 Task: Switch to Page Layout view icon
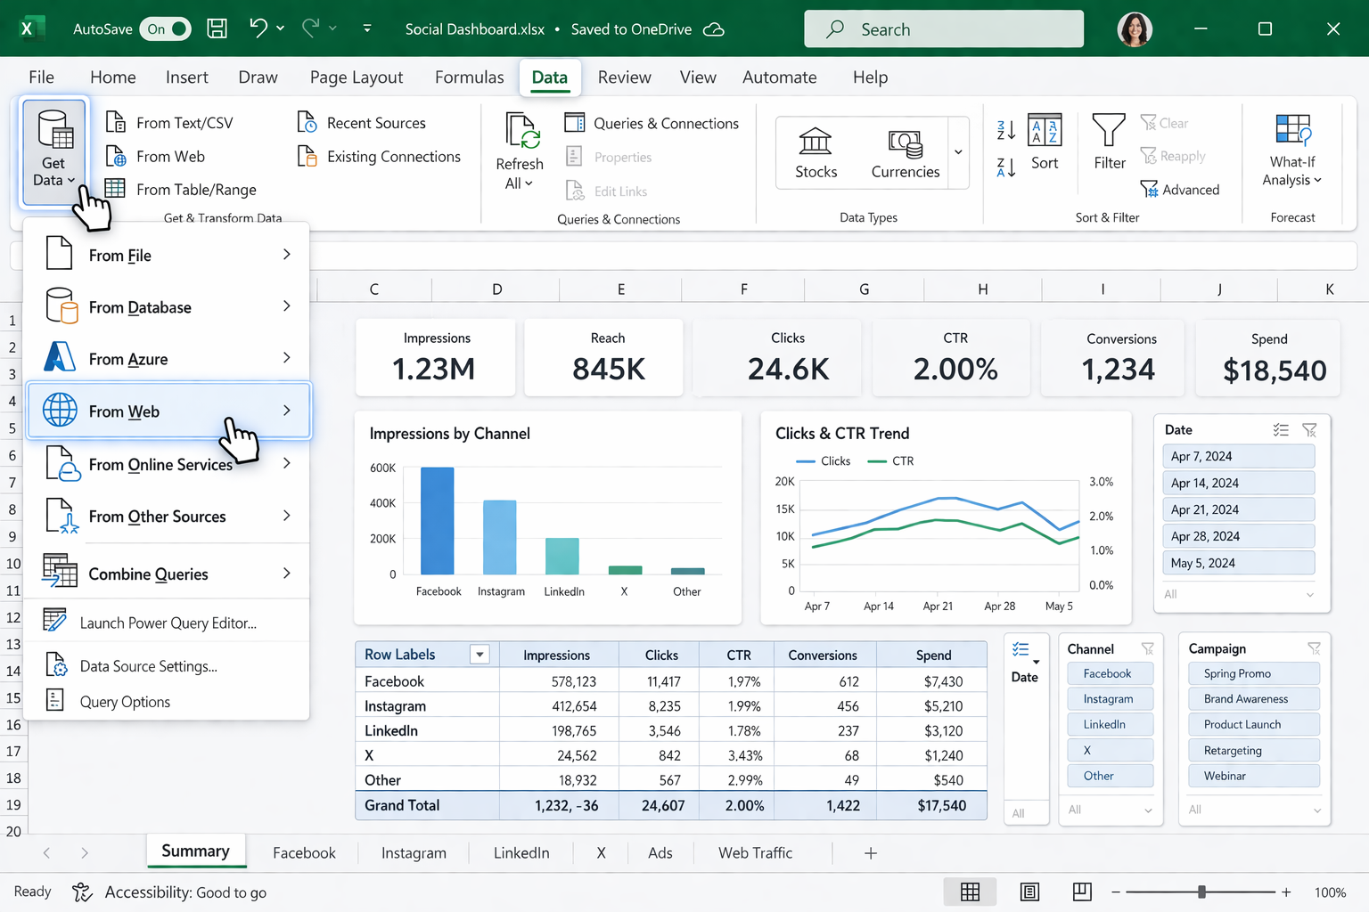[1029, 892]
